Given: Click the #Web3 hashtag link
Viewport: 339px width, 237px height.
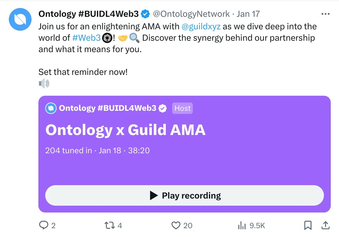Looking at the screenshot, I should coord(86,38).
